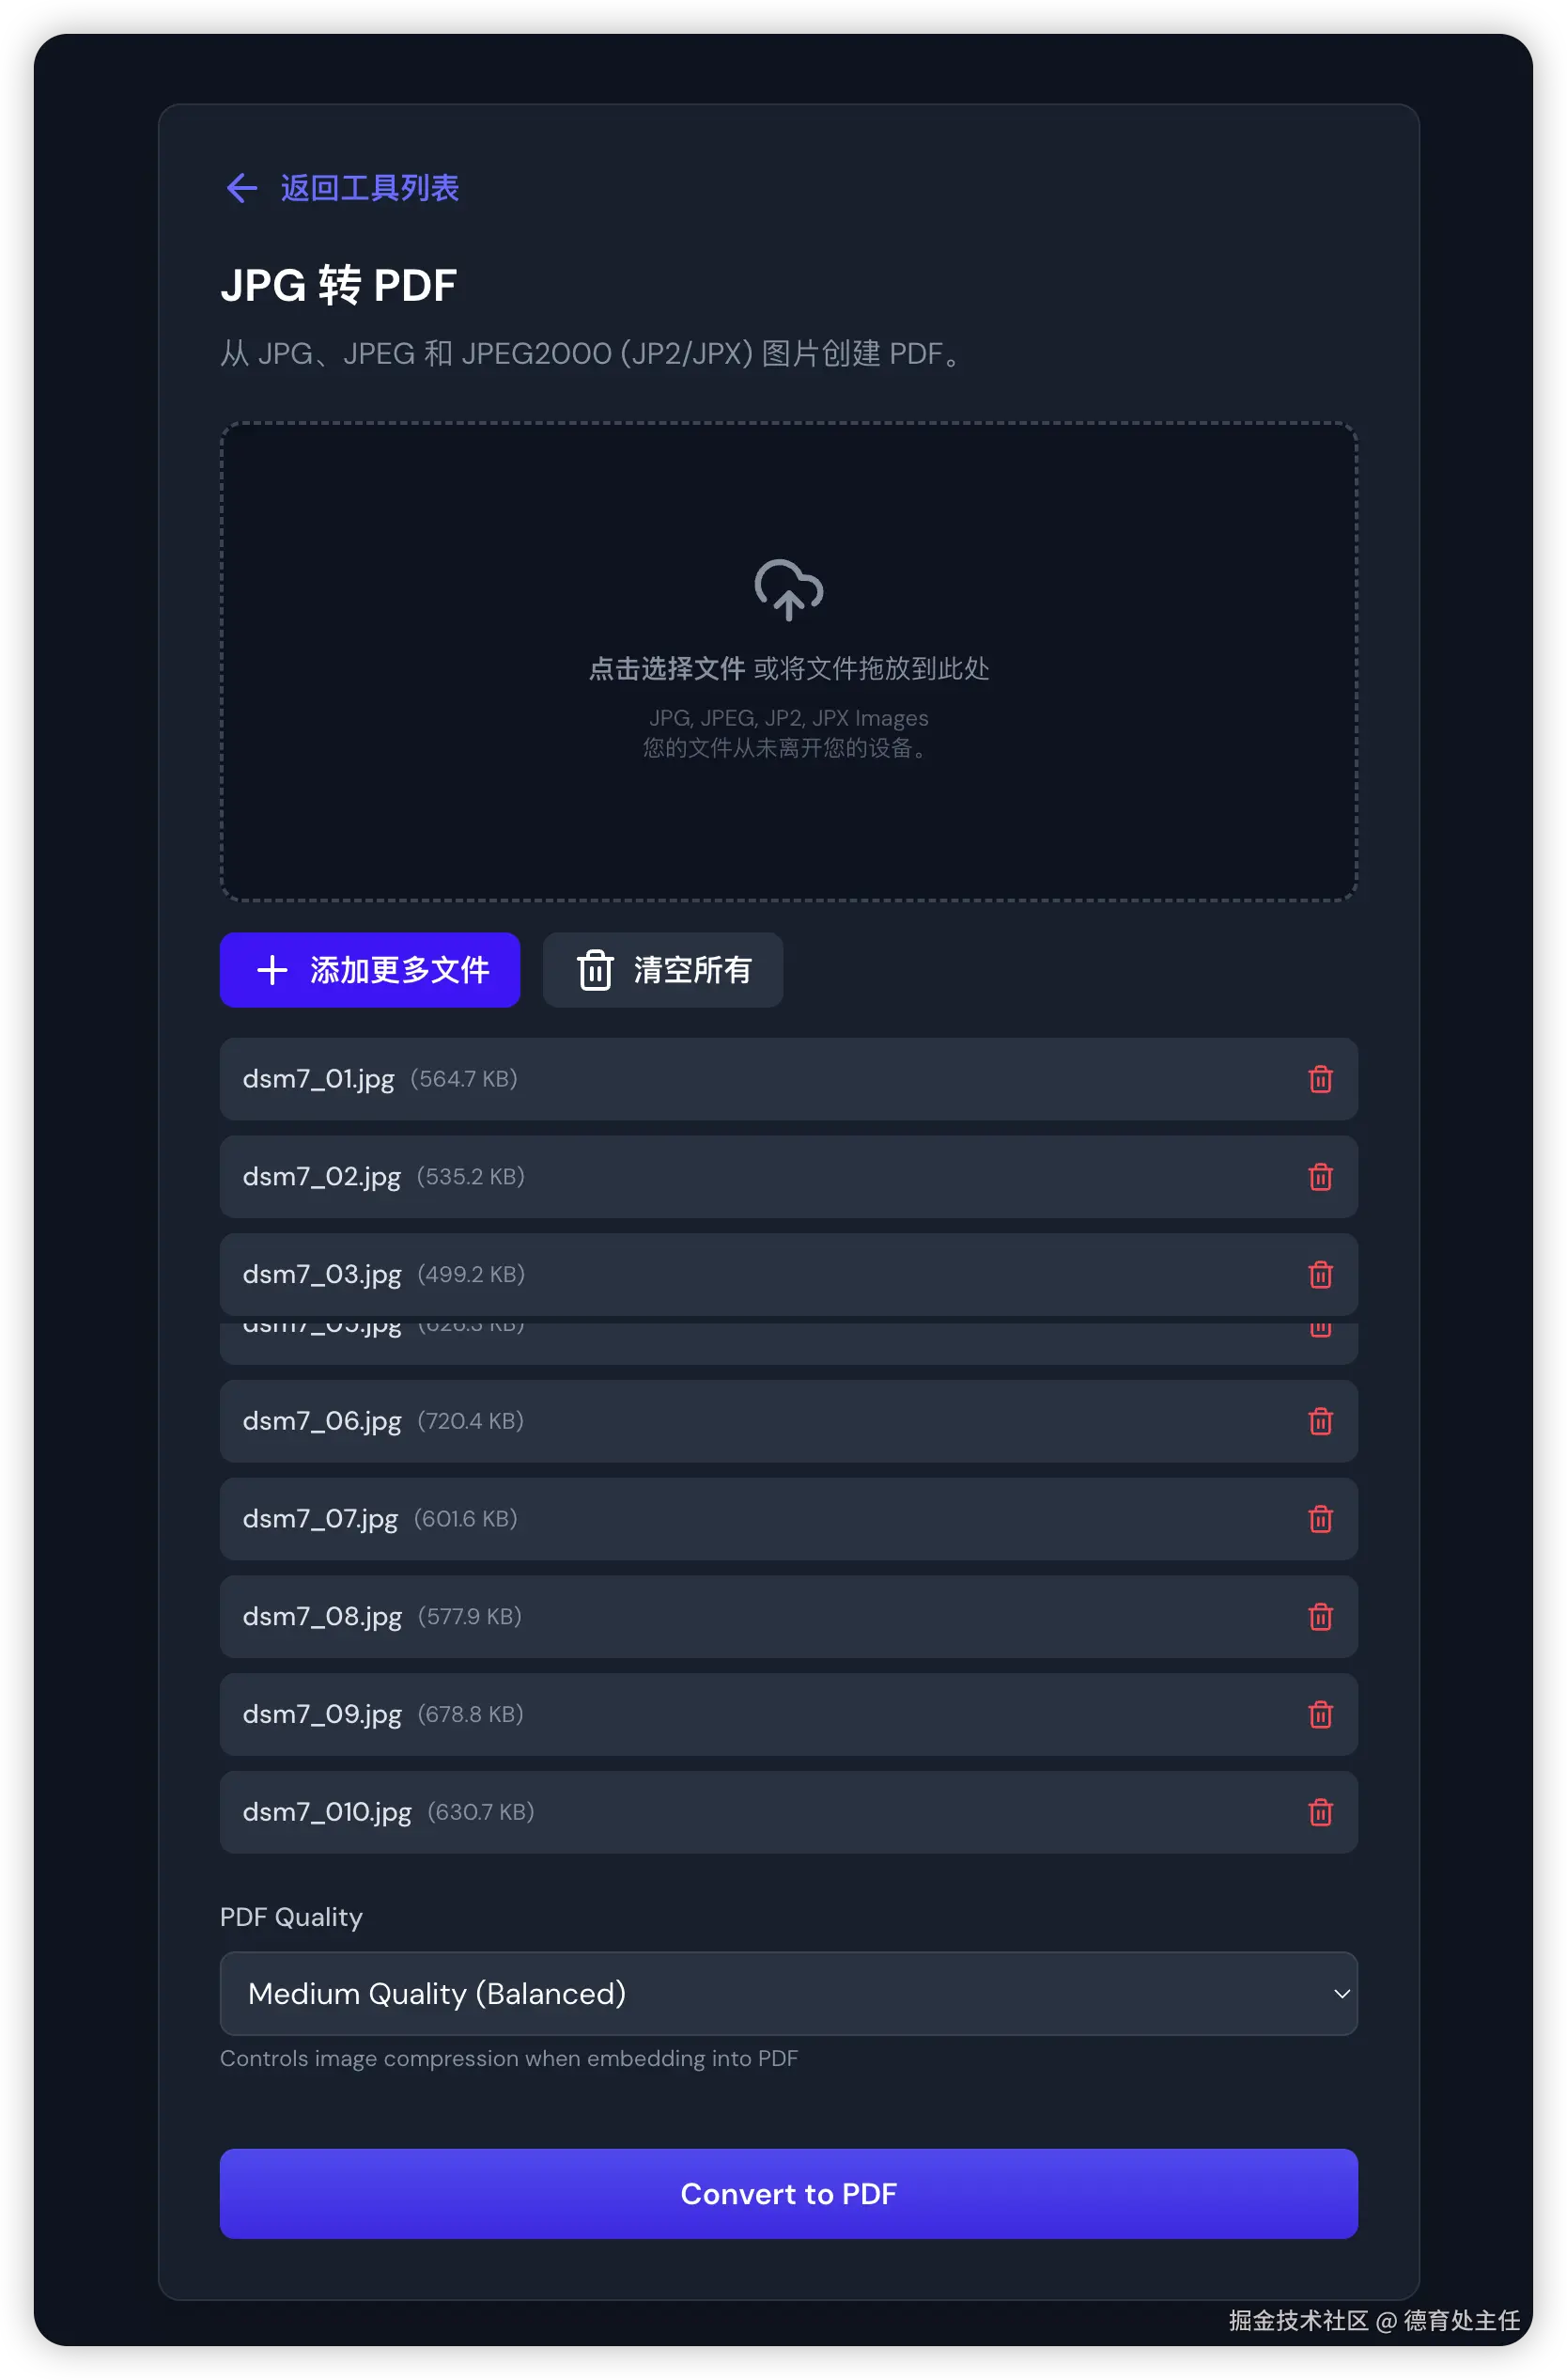Delete dsm7_01.jpg with its trash icon
This screenshot has height=2380, width=1567.
(x=1320, y=1079)
